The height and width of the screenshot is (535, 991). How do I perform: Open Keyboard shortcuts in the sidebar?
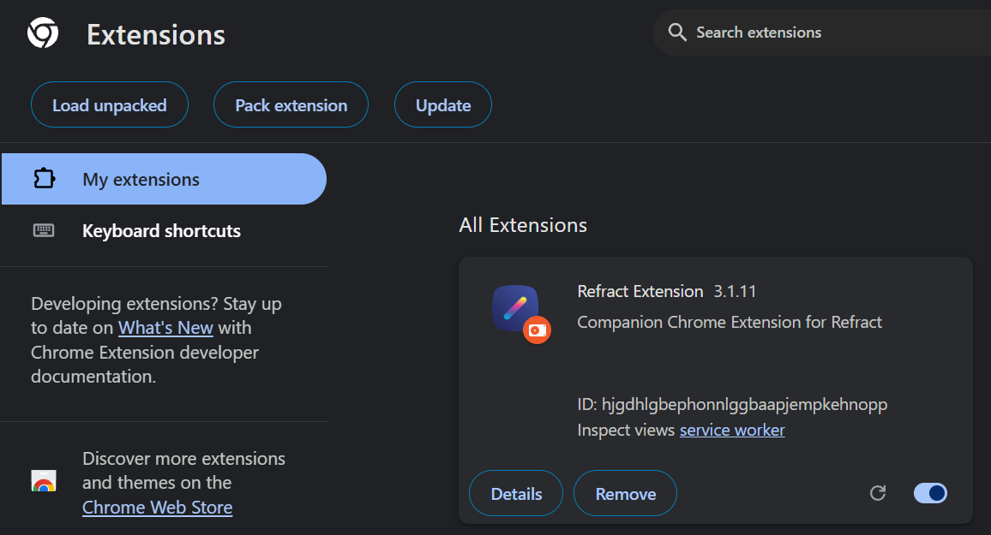point(164,231)
